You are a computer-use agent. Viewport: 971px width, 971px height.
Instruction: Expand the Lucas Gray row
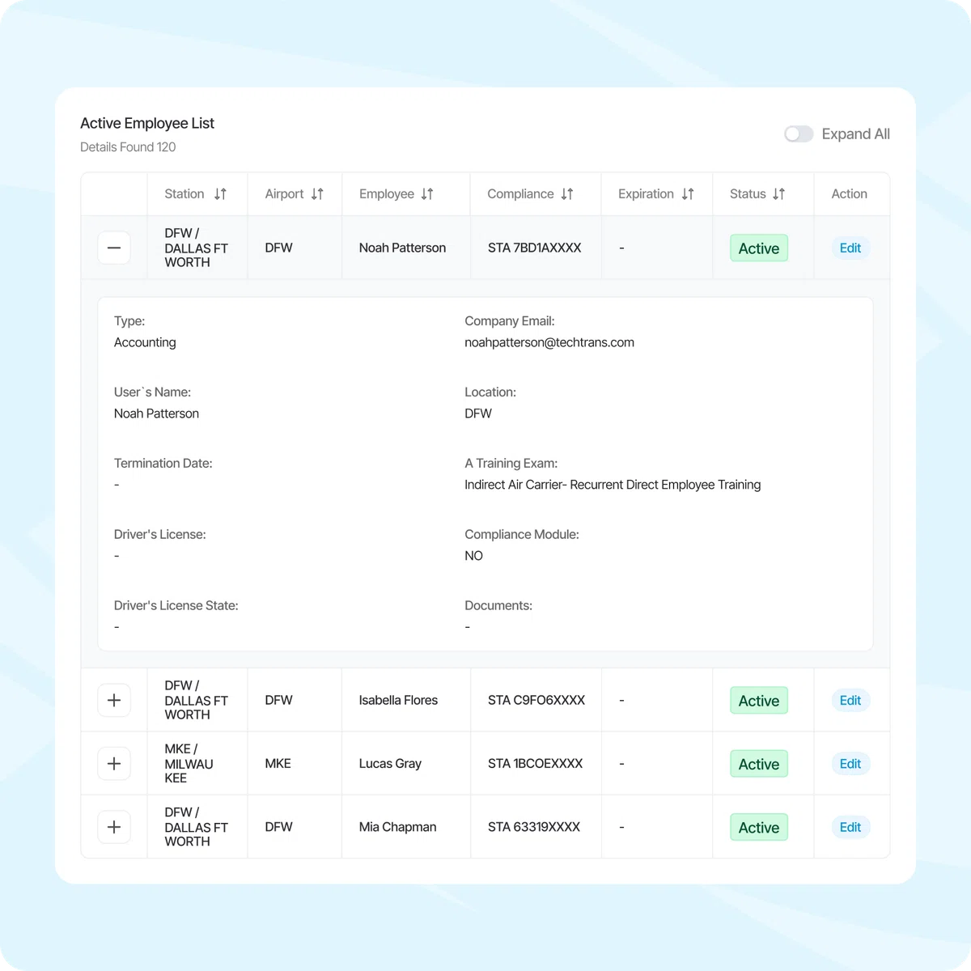[114, 763]
